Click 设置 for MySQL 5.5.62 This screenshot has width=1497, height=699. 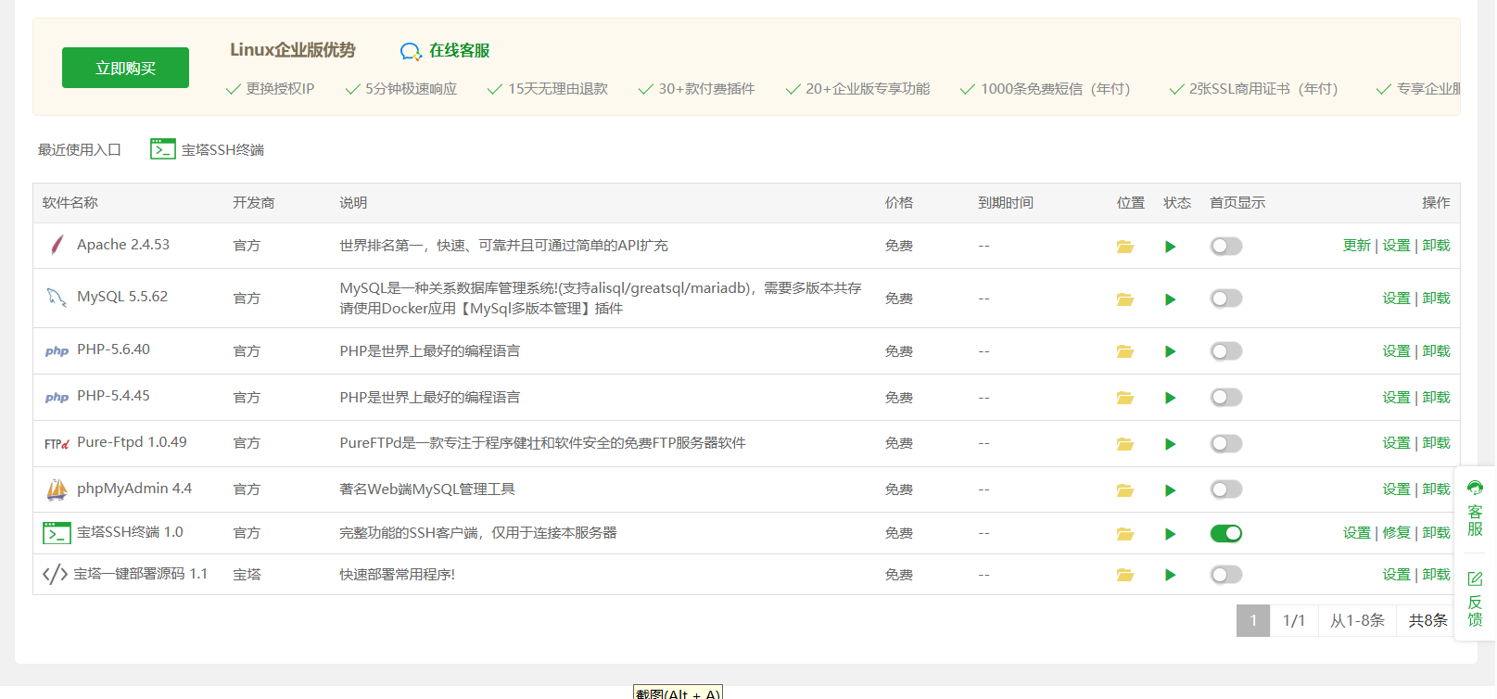coord(1396,299)
